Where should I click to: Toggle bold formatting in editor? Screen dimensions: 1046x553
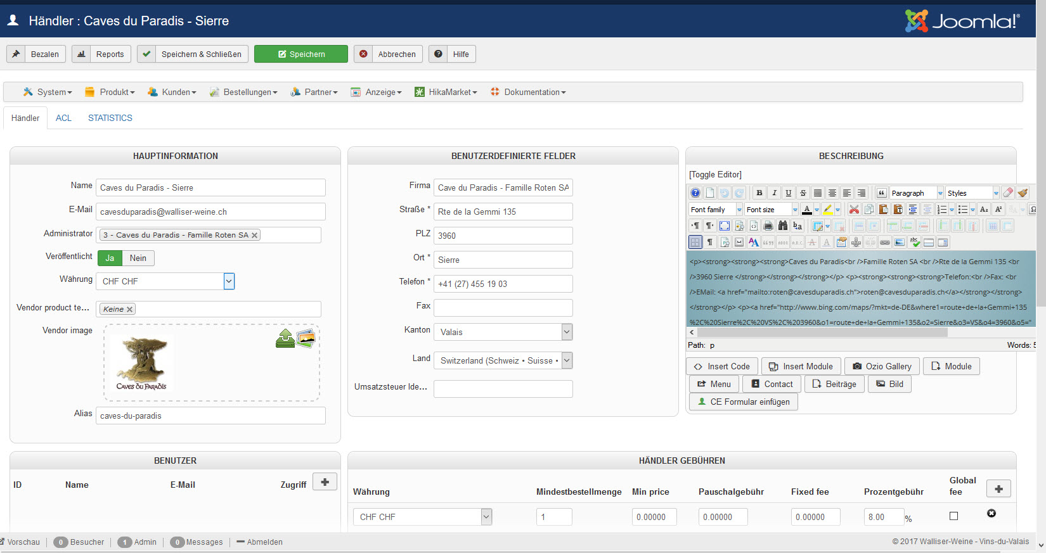(x=759, y=193)
